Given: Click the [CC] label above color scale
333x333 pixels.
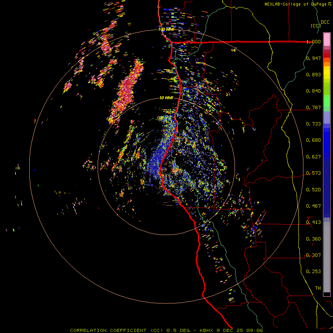Looking at the screenshot, I should point(316,26).
